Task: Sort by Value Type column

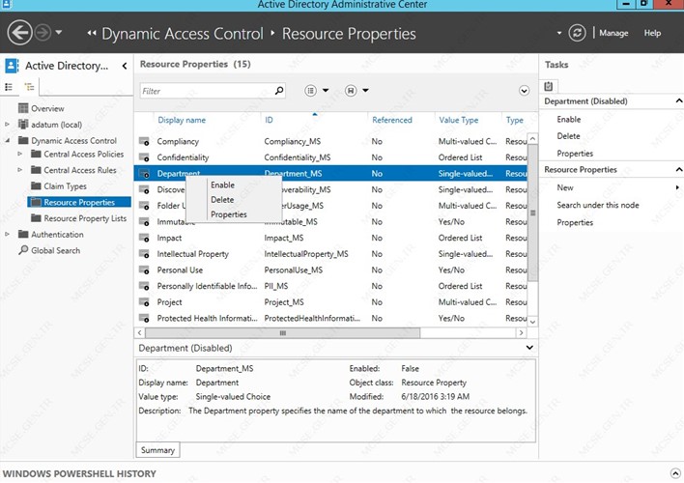Action: (x=459, y=120)
